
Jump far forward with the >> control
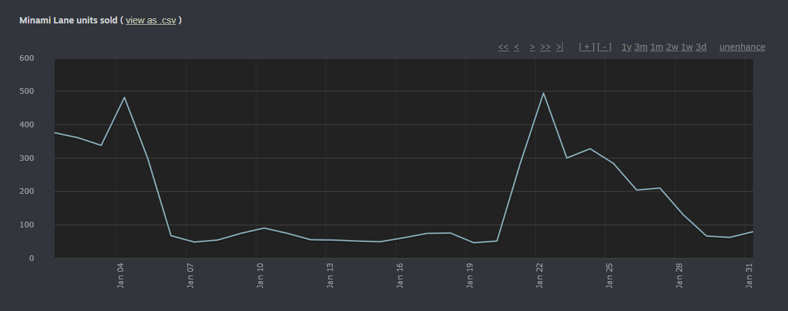coord(545,47)
